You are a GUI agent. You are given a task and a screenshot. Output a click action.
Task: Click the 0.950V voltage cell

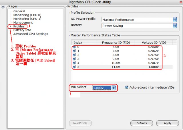[x=154, y=47]
